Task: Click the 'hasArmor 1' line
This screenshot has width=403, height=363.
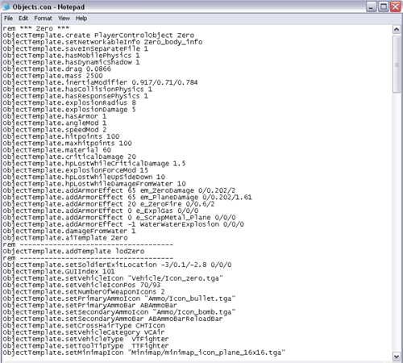Action: tap(55, 116)
